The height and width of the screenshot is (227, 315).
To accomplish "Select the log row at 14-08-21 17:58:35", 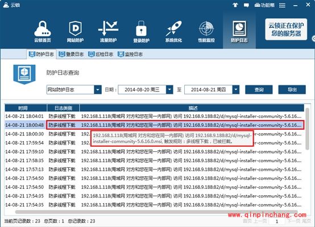I will coord(154,160).
